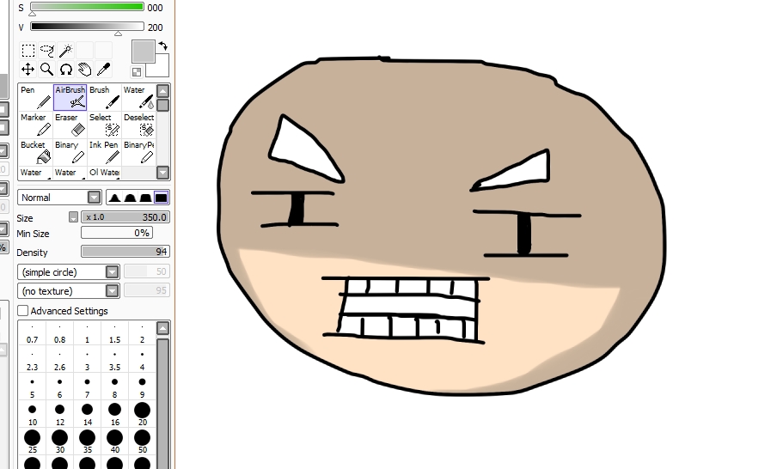The image size is (777, 469).
Task: Click the Min Size 0% field
Action: (117, 233)
